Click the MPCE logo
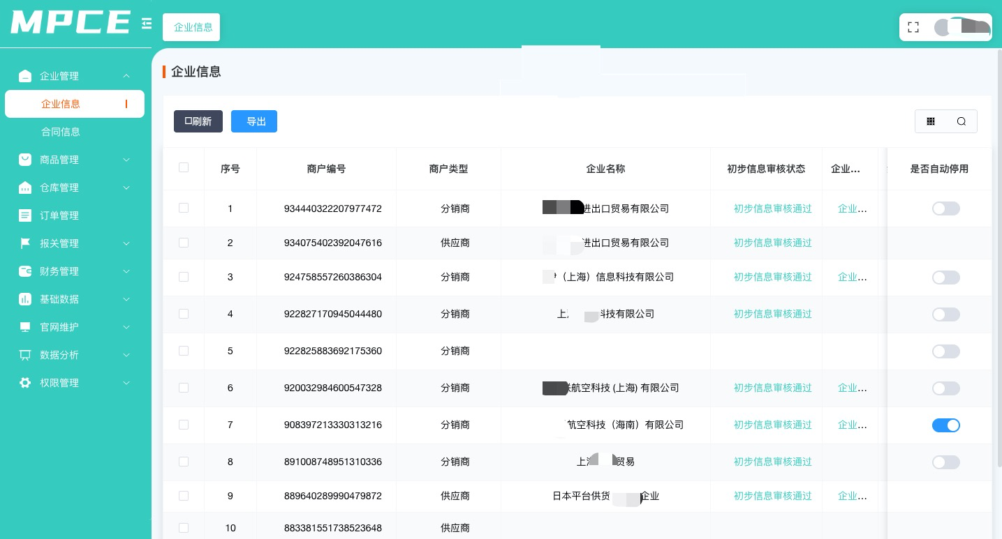This screenshot has height=539, width=1002. click(71, 23)
